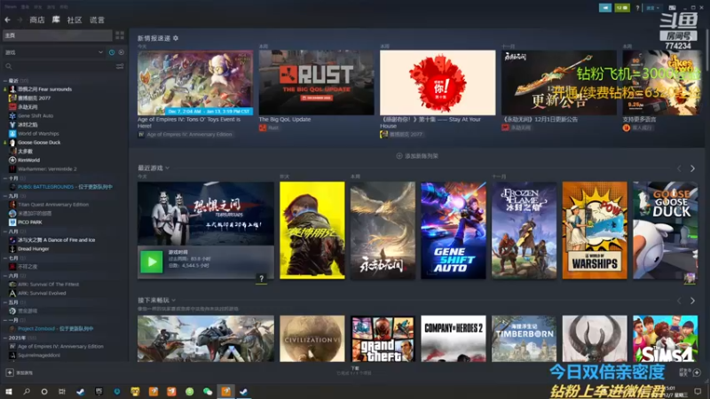The width and height of the screenshot is (710, 399).
Task: Collapse the 八月 (August) group
Action: 5,231
